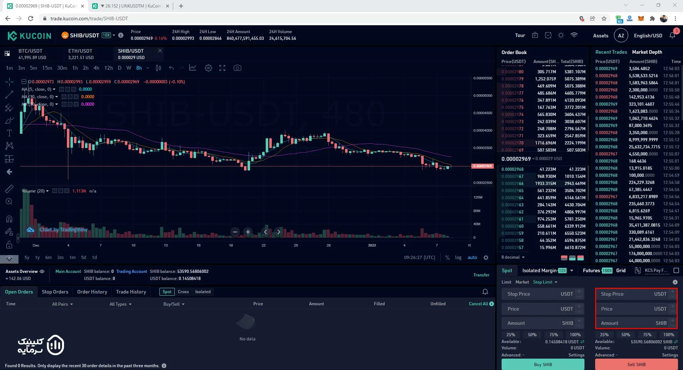Expand the timeframe interval dropdown arrow
This screenshot has width=683, height=370.
point(148,68)
